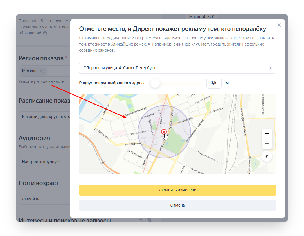Click the copy icon above Интересы и поисковые запросы
The width and height of the screenshot is (304, 236).
[141, 221]
